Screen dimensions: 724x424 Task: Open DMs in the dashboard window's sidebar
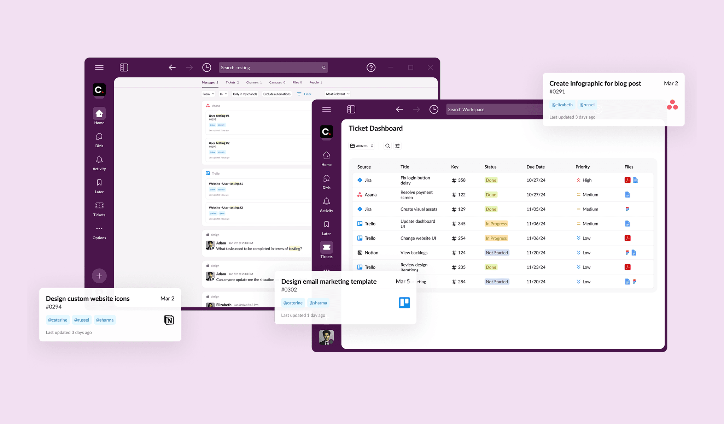tap(326, 182)
